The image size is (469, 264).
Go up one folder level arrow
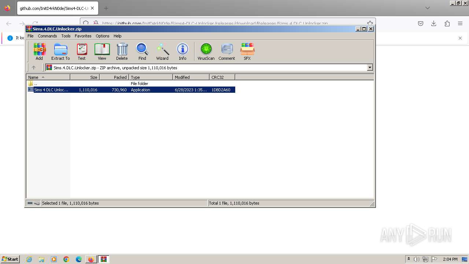pyautogui.click(x=34, y=67)
